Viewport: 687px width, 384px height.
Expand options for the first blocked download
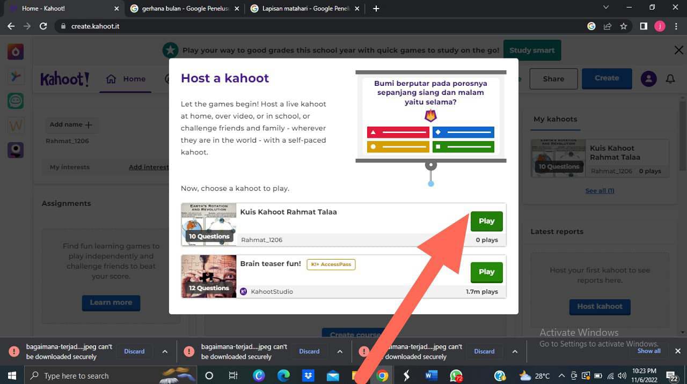(x=165, y=352)
